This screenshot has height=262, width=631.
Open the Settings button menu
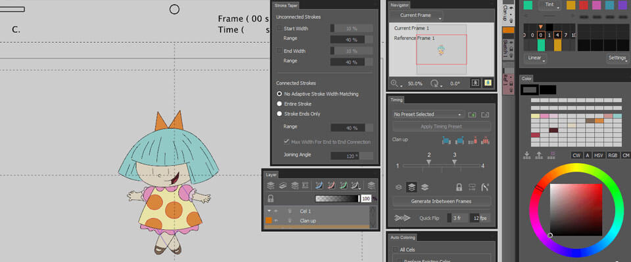coord(618,58)
